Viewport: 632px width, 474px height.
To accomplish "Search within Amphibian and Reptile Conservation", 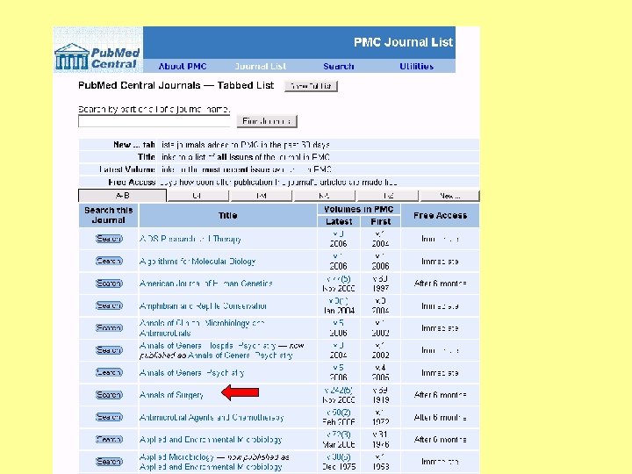I will tap(109, 306).
